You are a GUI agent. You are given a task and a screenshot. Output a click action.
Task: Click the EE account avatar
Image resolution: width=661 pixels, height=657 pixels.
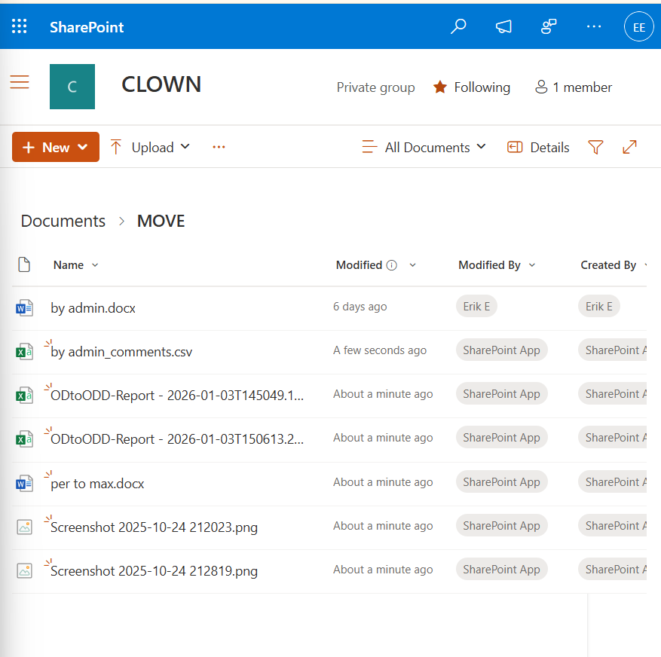point(638,26)
